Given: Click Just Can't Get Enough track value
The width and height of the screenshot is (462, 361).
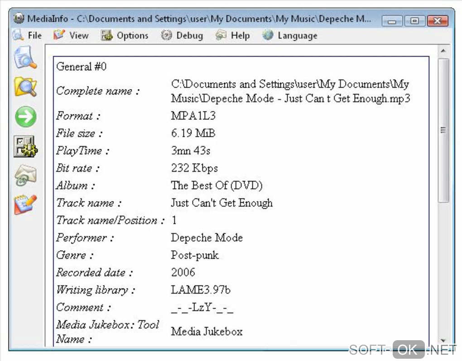Looking at the screenshot, I should click(222, 203).
